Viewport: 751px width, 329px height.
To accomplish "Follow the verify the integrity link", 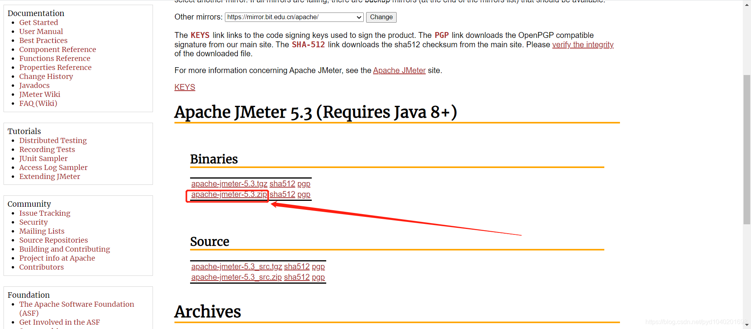I will click(583, 45).
